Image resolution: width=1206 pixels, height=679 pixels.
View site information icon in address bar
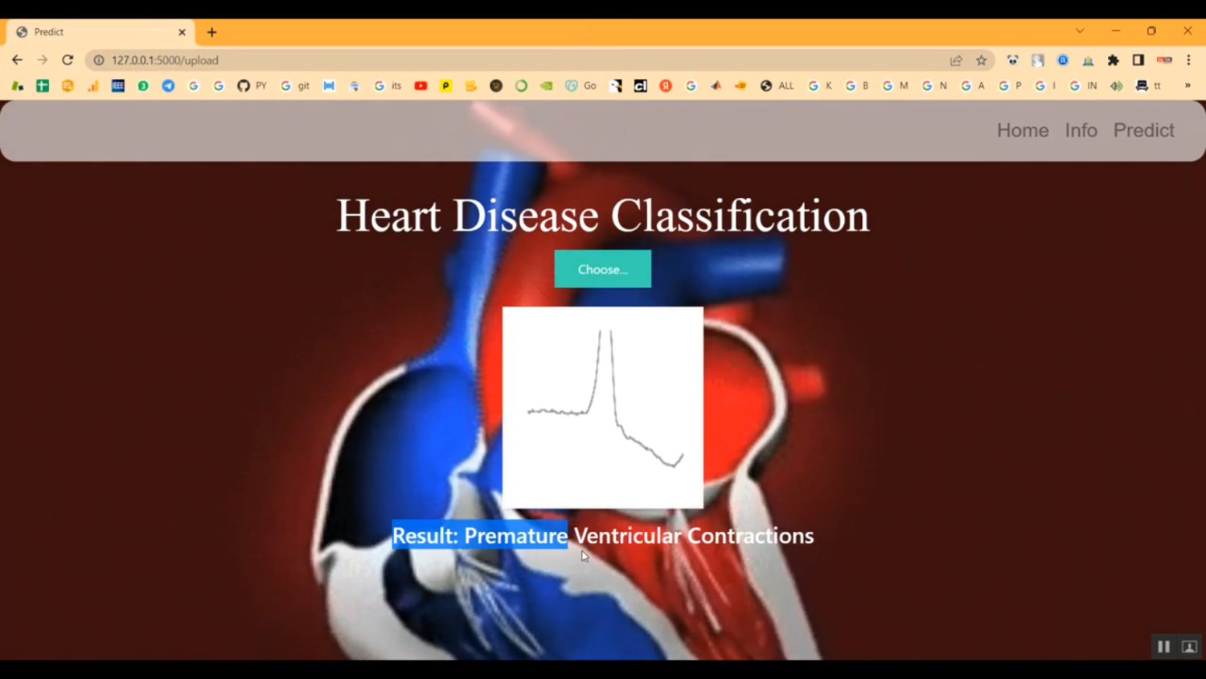(x=99, y=60)
